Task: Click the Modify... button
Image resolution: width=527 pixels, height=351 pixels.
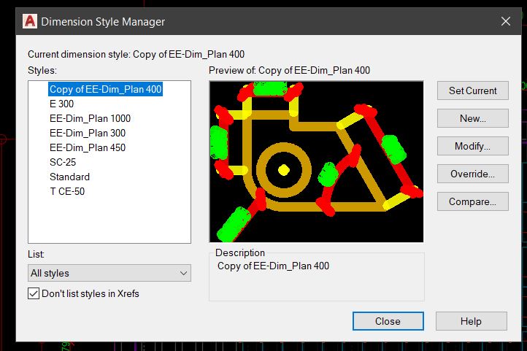Action: 472,146
